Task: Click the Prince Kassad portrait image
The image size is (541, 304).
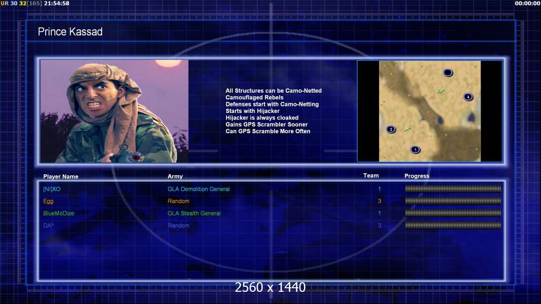Action: click(115, 111)
